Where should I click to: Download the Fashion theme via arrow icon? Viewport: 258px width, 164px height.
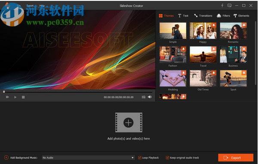pos(183,49)
